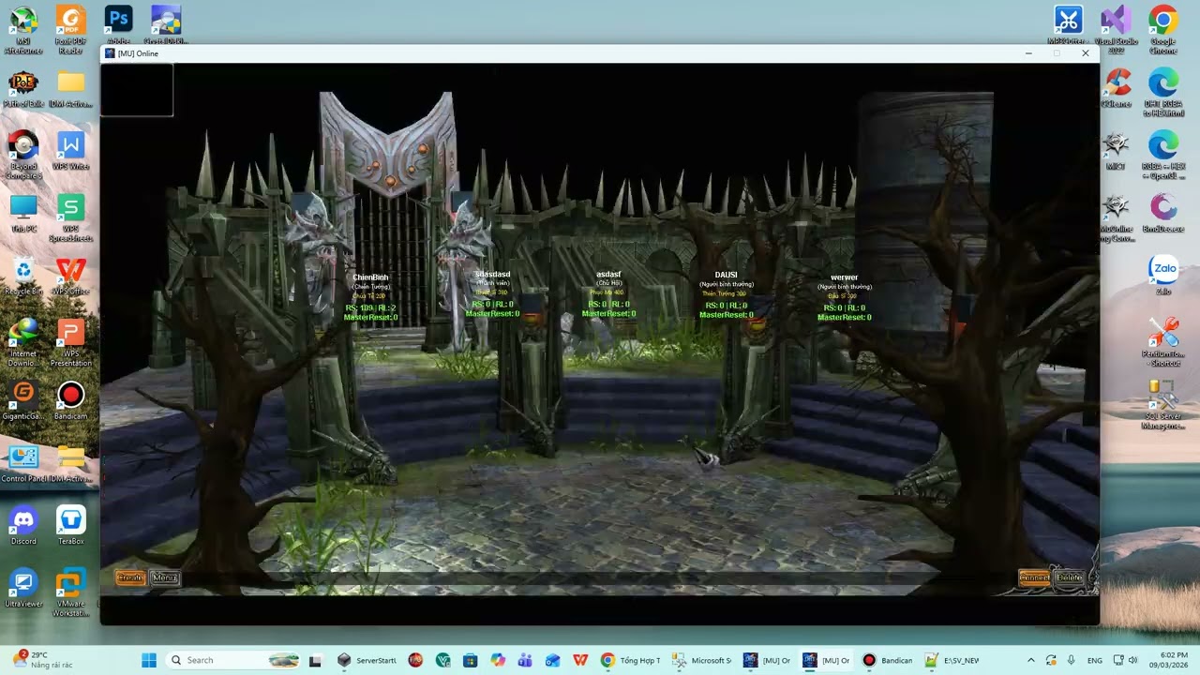Image resolution: width=1200 pixels, height=675 pixels.
Task: Open WPS Office taskbar icon
Action: (579, 660)
